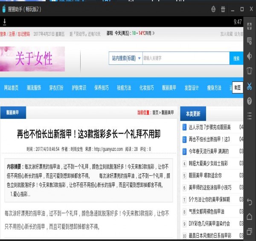This screenshot has height=241, width=256.
Task: Open the keyboard mapping icon in sidebar
Action: click(x=249, y=41)
